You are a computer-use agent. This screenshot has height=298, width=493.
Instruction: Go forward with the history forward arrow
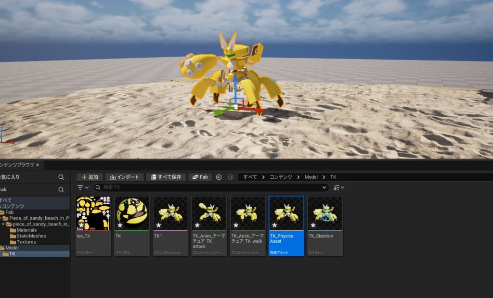click(231, 177)
